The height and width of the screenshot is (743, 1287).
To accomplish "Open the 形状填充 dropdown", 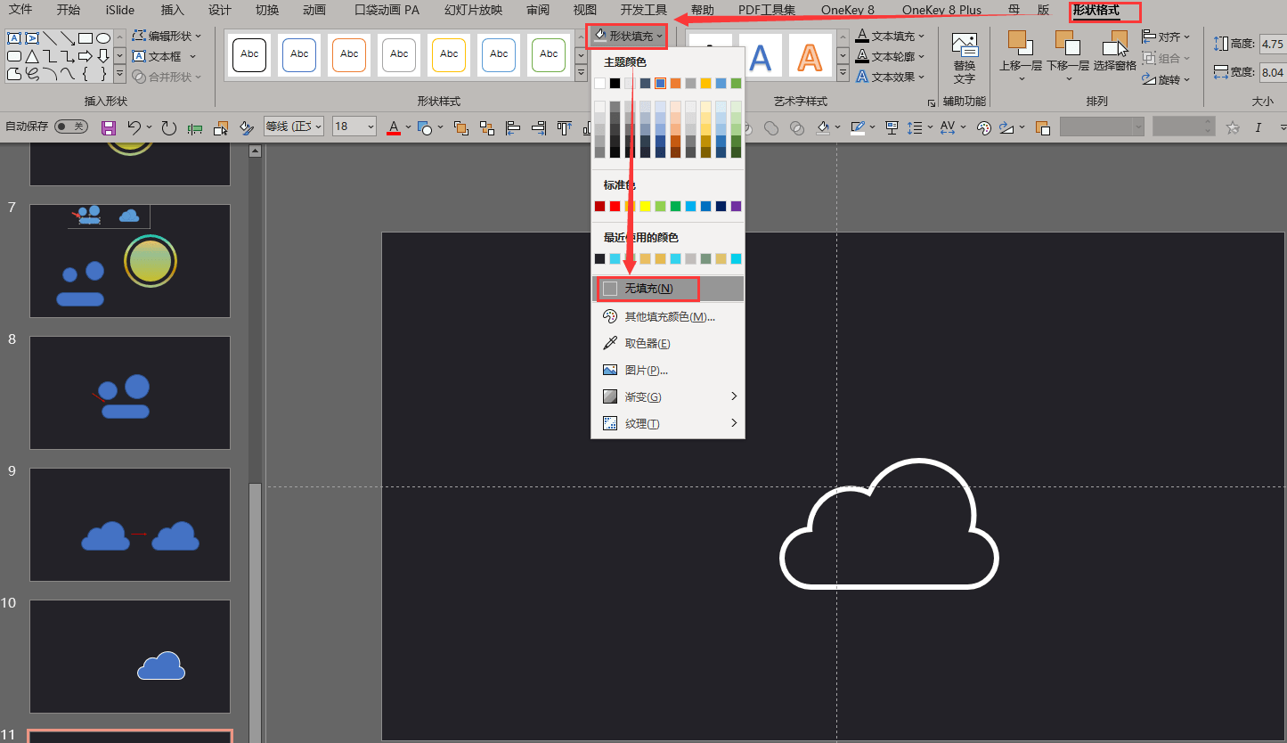I will coord(628,36).
